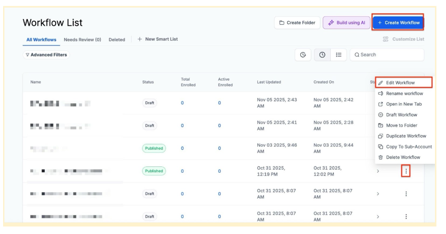
Task: Click the funnel icon in Advanced Filters
Action: point(27,55)
